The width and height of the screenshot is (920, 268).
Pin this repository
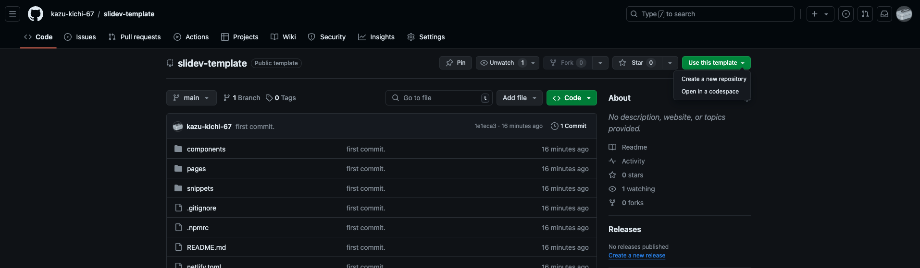coord(455,63)
